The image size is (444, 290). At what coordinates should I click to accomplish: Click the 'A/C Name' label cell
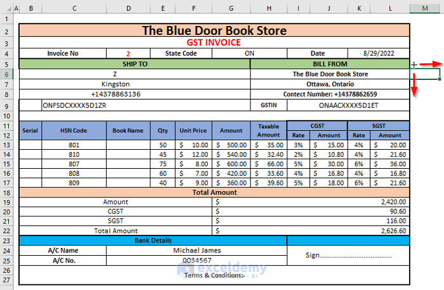63,251
